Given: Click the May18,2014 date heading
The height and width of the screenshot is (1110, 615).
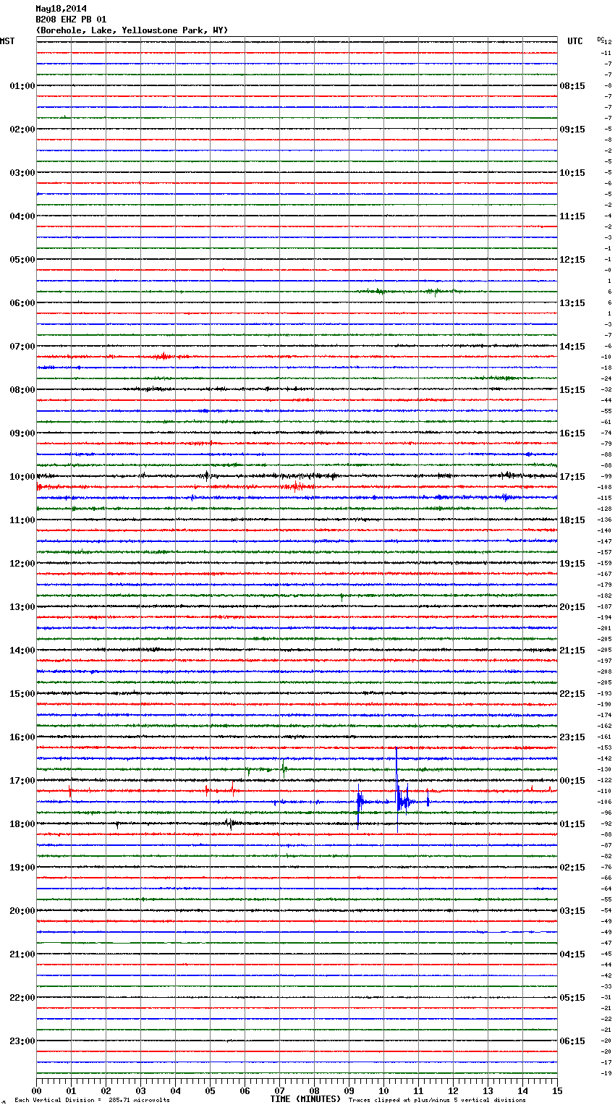Looking at the screenshot, I should [61, 9].
